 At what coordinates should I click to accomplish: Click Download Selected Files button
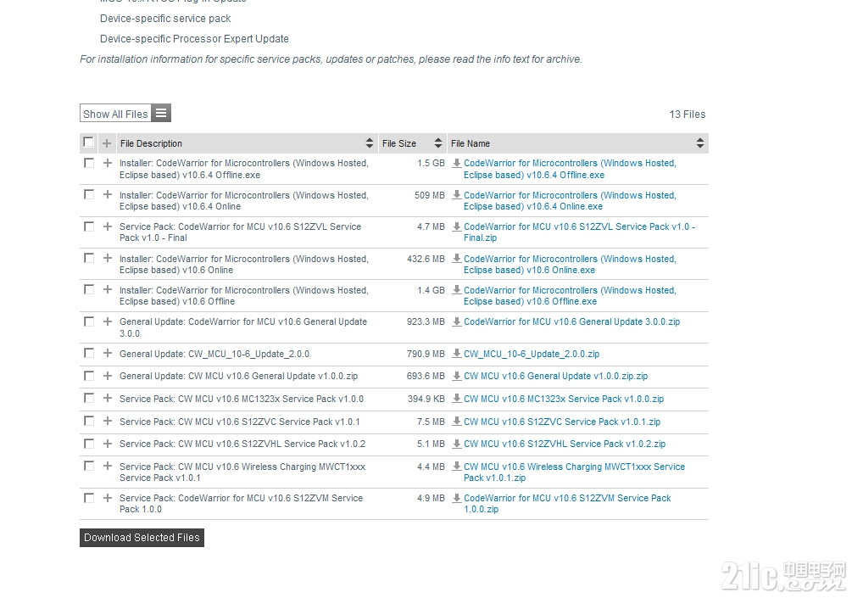[142, 538]
